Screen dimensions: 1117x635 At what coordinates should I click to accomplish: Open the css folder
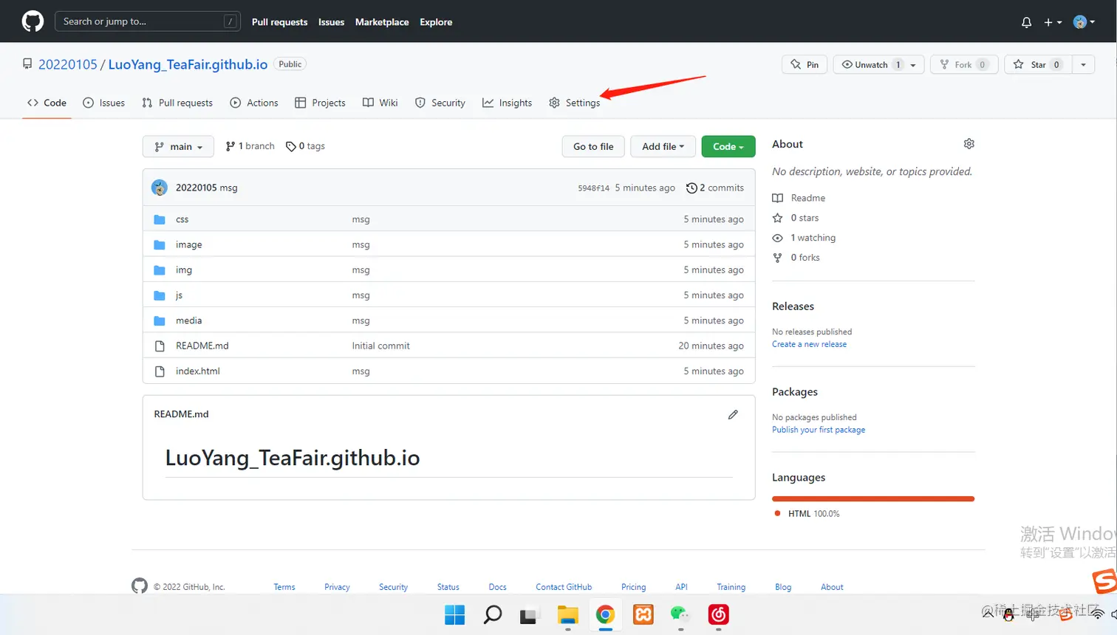(182, 219)
